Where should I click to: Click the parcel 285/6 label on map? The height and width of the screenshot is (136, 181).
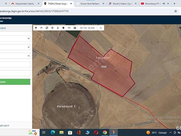coord(104,67)
